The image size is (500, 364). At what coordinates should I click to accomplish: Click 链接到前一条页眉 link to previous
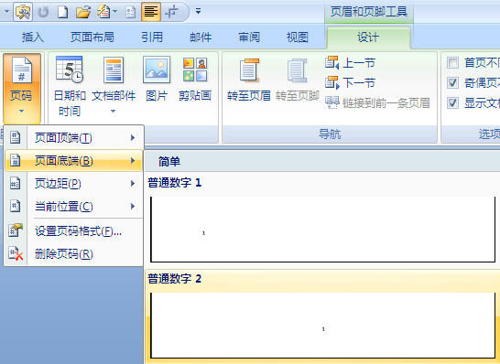pos(377,102)
